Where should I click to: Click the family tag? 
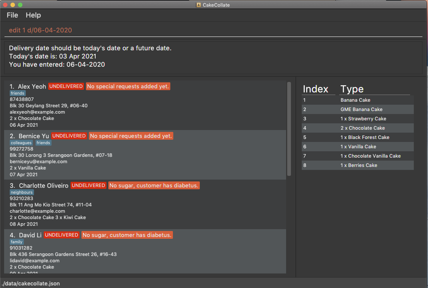coord(17,242)
